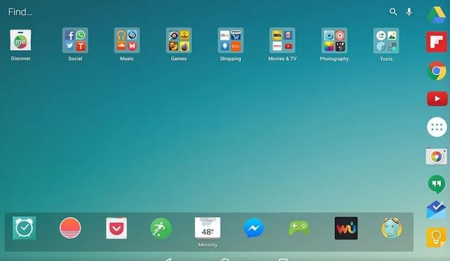Open the Chrome browser
Viewport: 450px width, 261px height.
436,71
